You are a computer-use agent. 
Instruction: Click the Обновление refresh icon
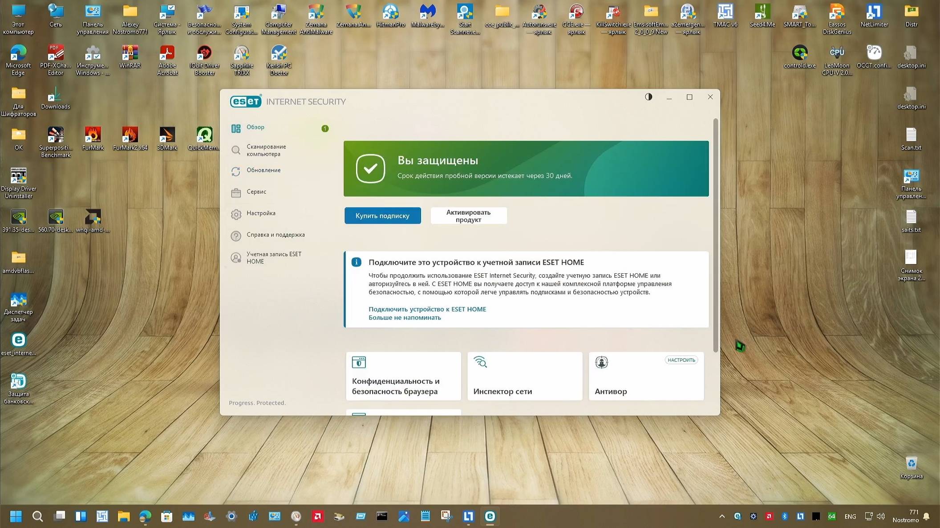tap(236, 171)
